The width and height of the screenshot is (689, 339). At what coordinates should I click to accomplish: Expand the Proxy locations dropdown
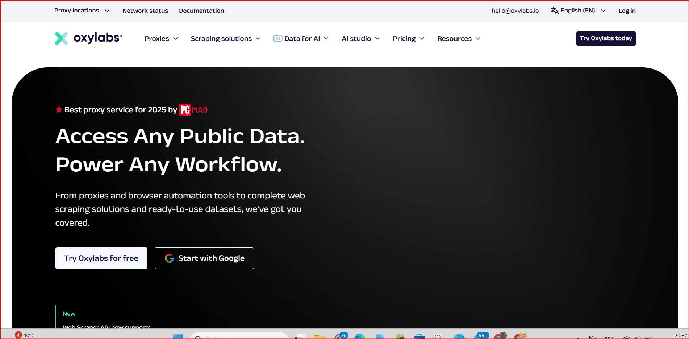click(82, 11)
